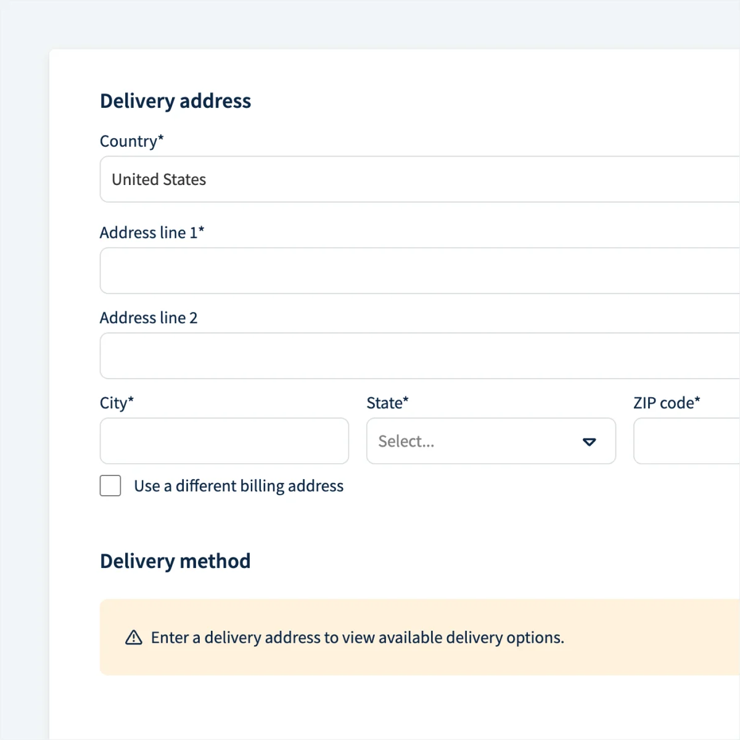
Task: Click the 'Country*' field label
Action: pos(132,141)
